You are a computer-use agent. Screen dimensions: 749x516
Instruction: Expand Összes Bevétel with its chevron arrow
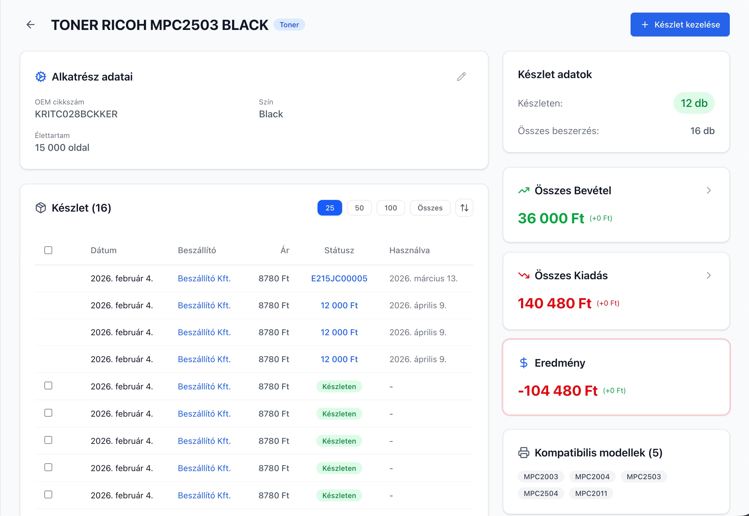tap(709, 190)
